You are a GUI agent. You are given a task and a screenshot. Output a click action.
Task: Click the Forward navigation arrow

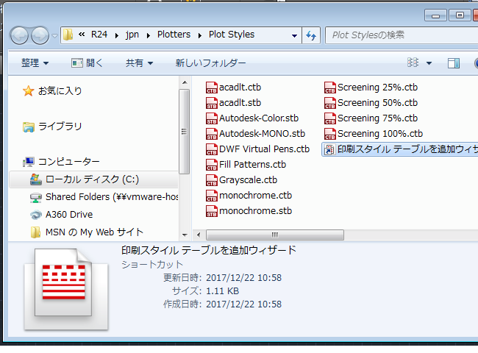click(40, 35)
